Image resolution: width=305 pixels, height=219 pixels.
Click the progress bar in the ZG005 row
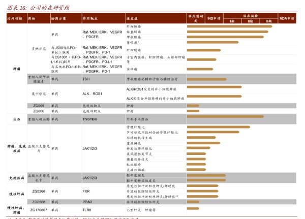pos(193,106)
